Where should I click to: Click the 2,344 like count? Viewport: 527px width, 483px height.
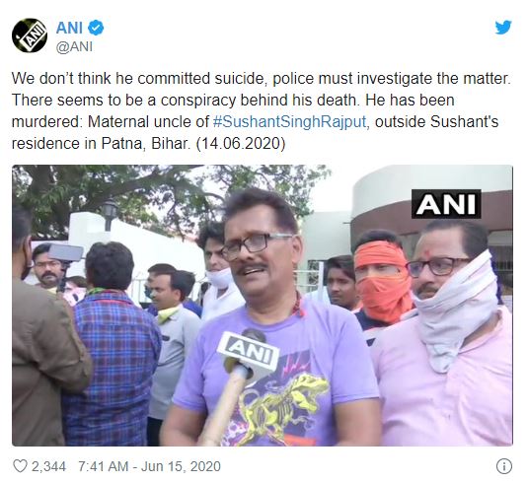48,466
